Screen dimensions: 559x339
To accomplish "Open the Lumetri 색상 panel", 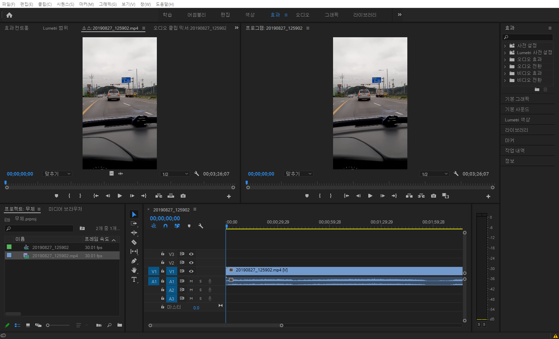I will pos(517,120).
